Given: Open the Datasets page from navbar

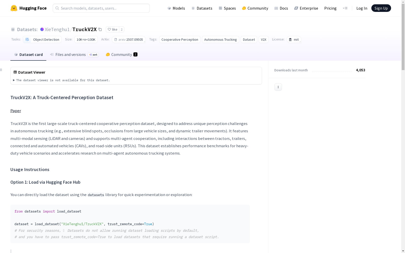Looking at the screenshot, I should [x=202, y=8].
